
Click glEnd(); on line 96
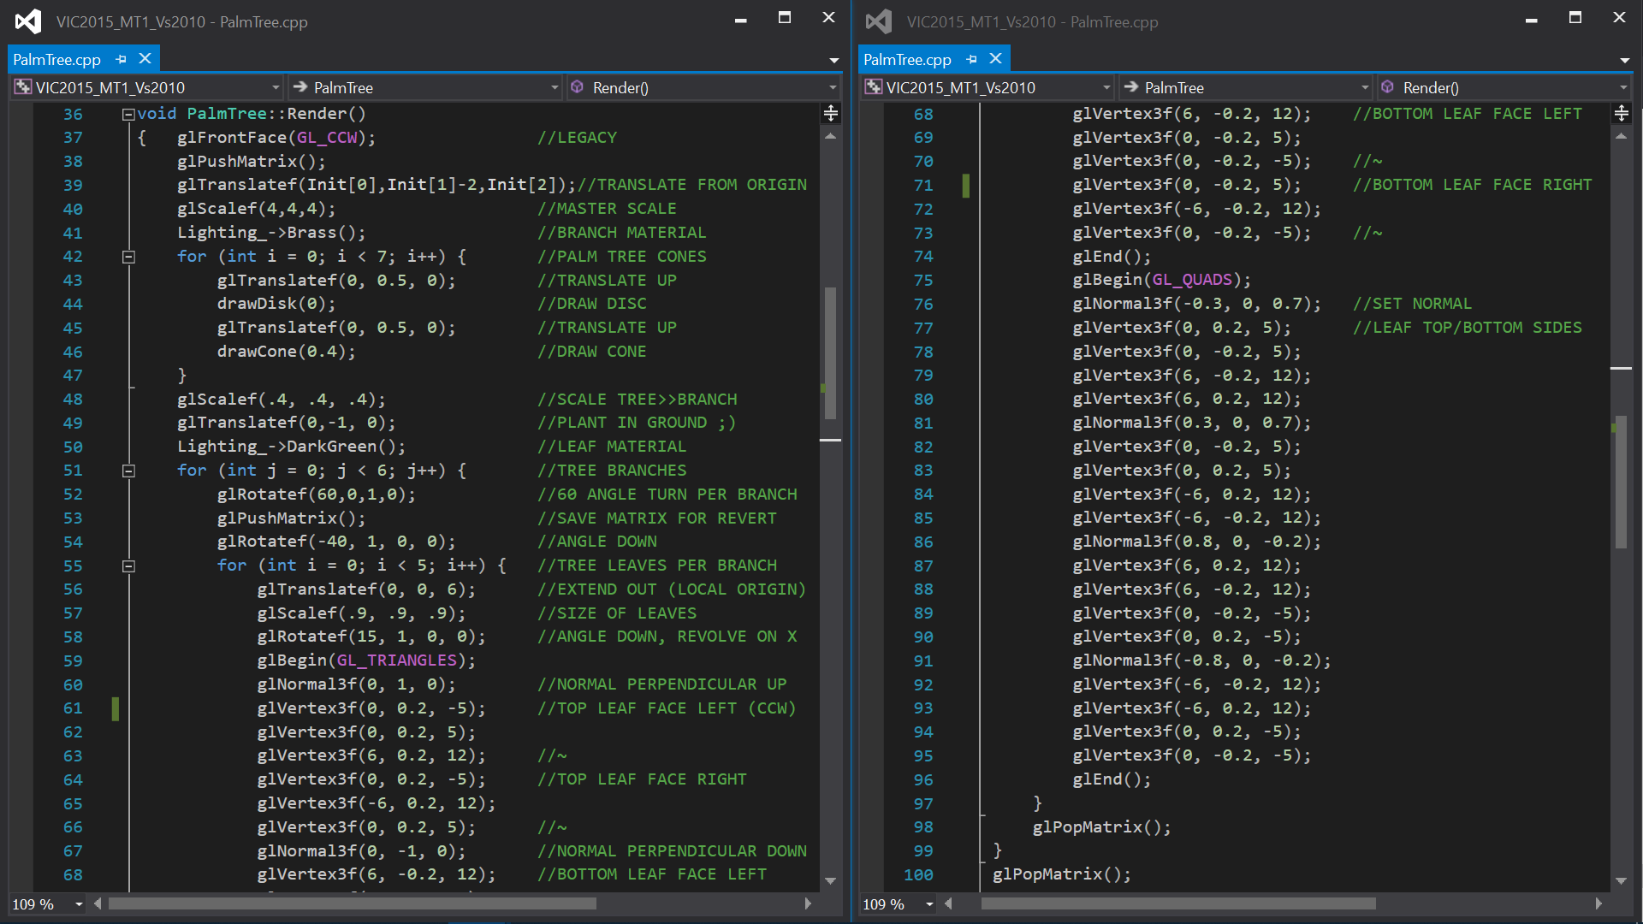[x=1112, y=779]
